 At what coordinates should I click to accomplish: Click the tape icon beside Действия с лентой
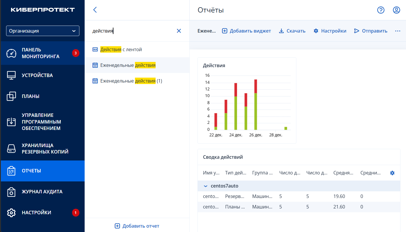click(x=95, y=50)
